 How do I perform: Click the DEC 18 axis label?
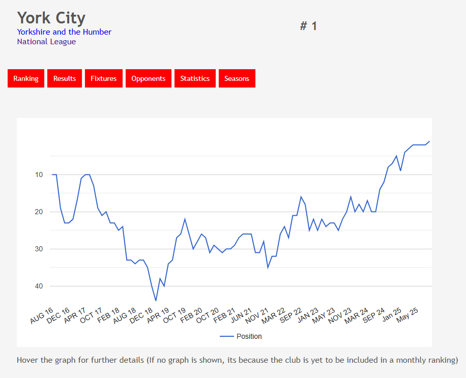pyautogui.click(x=141, y=316)
